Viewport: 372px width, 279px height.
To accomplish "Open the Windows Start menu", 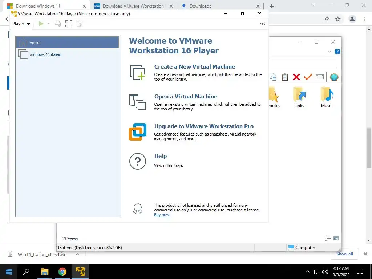I will coord(9,272).
